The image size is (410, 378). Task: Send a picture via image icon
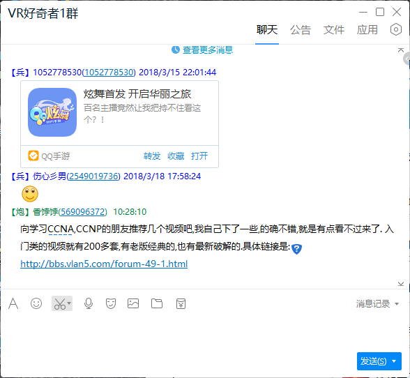[133, 303]
